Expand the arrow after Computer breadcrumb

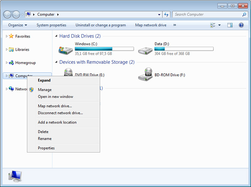point(58,15)
